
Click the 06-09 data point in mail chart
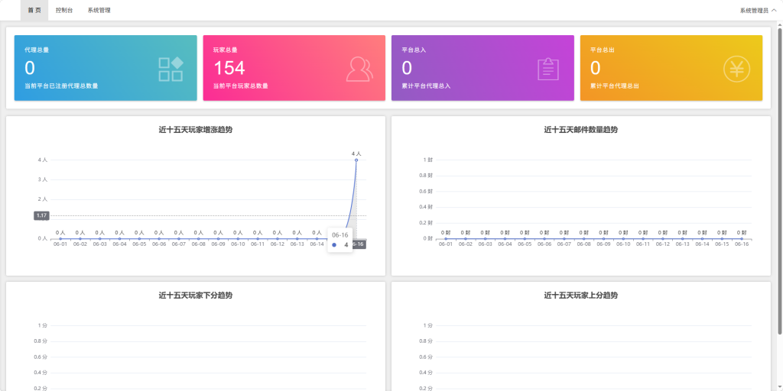click(x=604, y=239)
